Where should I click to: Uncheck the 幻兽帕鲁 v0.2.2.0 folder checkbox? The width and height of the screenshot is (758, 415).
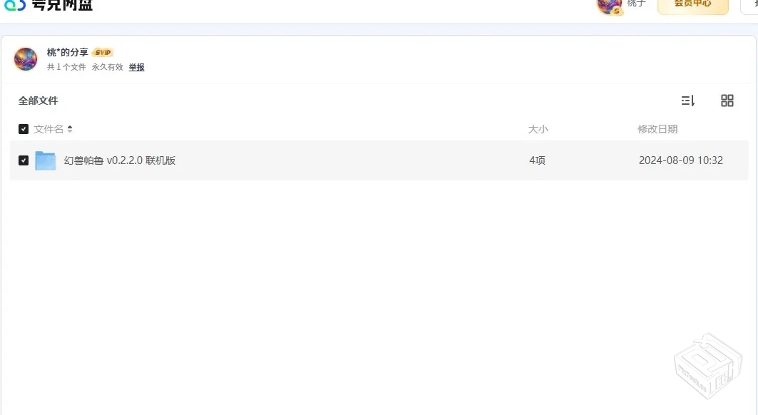(x=24, y=160)
